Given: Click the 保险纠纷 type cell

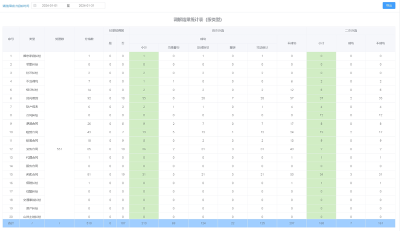Looking at the screenshot, I should pyautogui.click(x=32, y=183).
